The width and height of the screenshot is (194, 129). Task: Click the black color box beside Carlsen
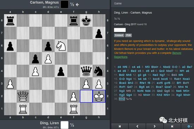(x=64, y=5)
